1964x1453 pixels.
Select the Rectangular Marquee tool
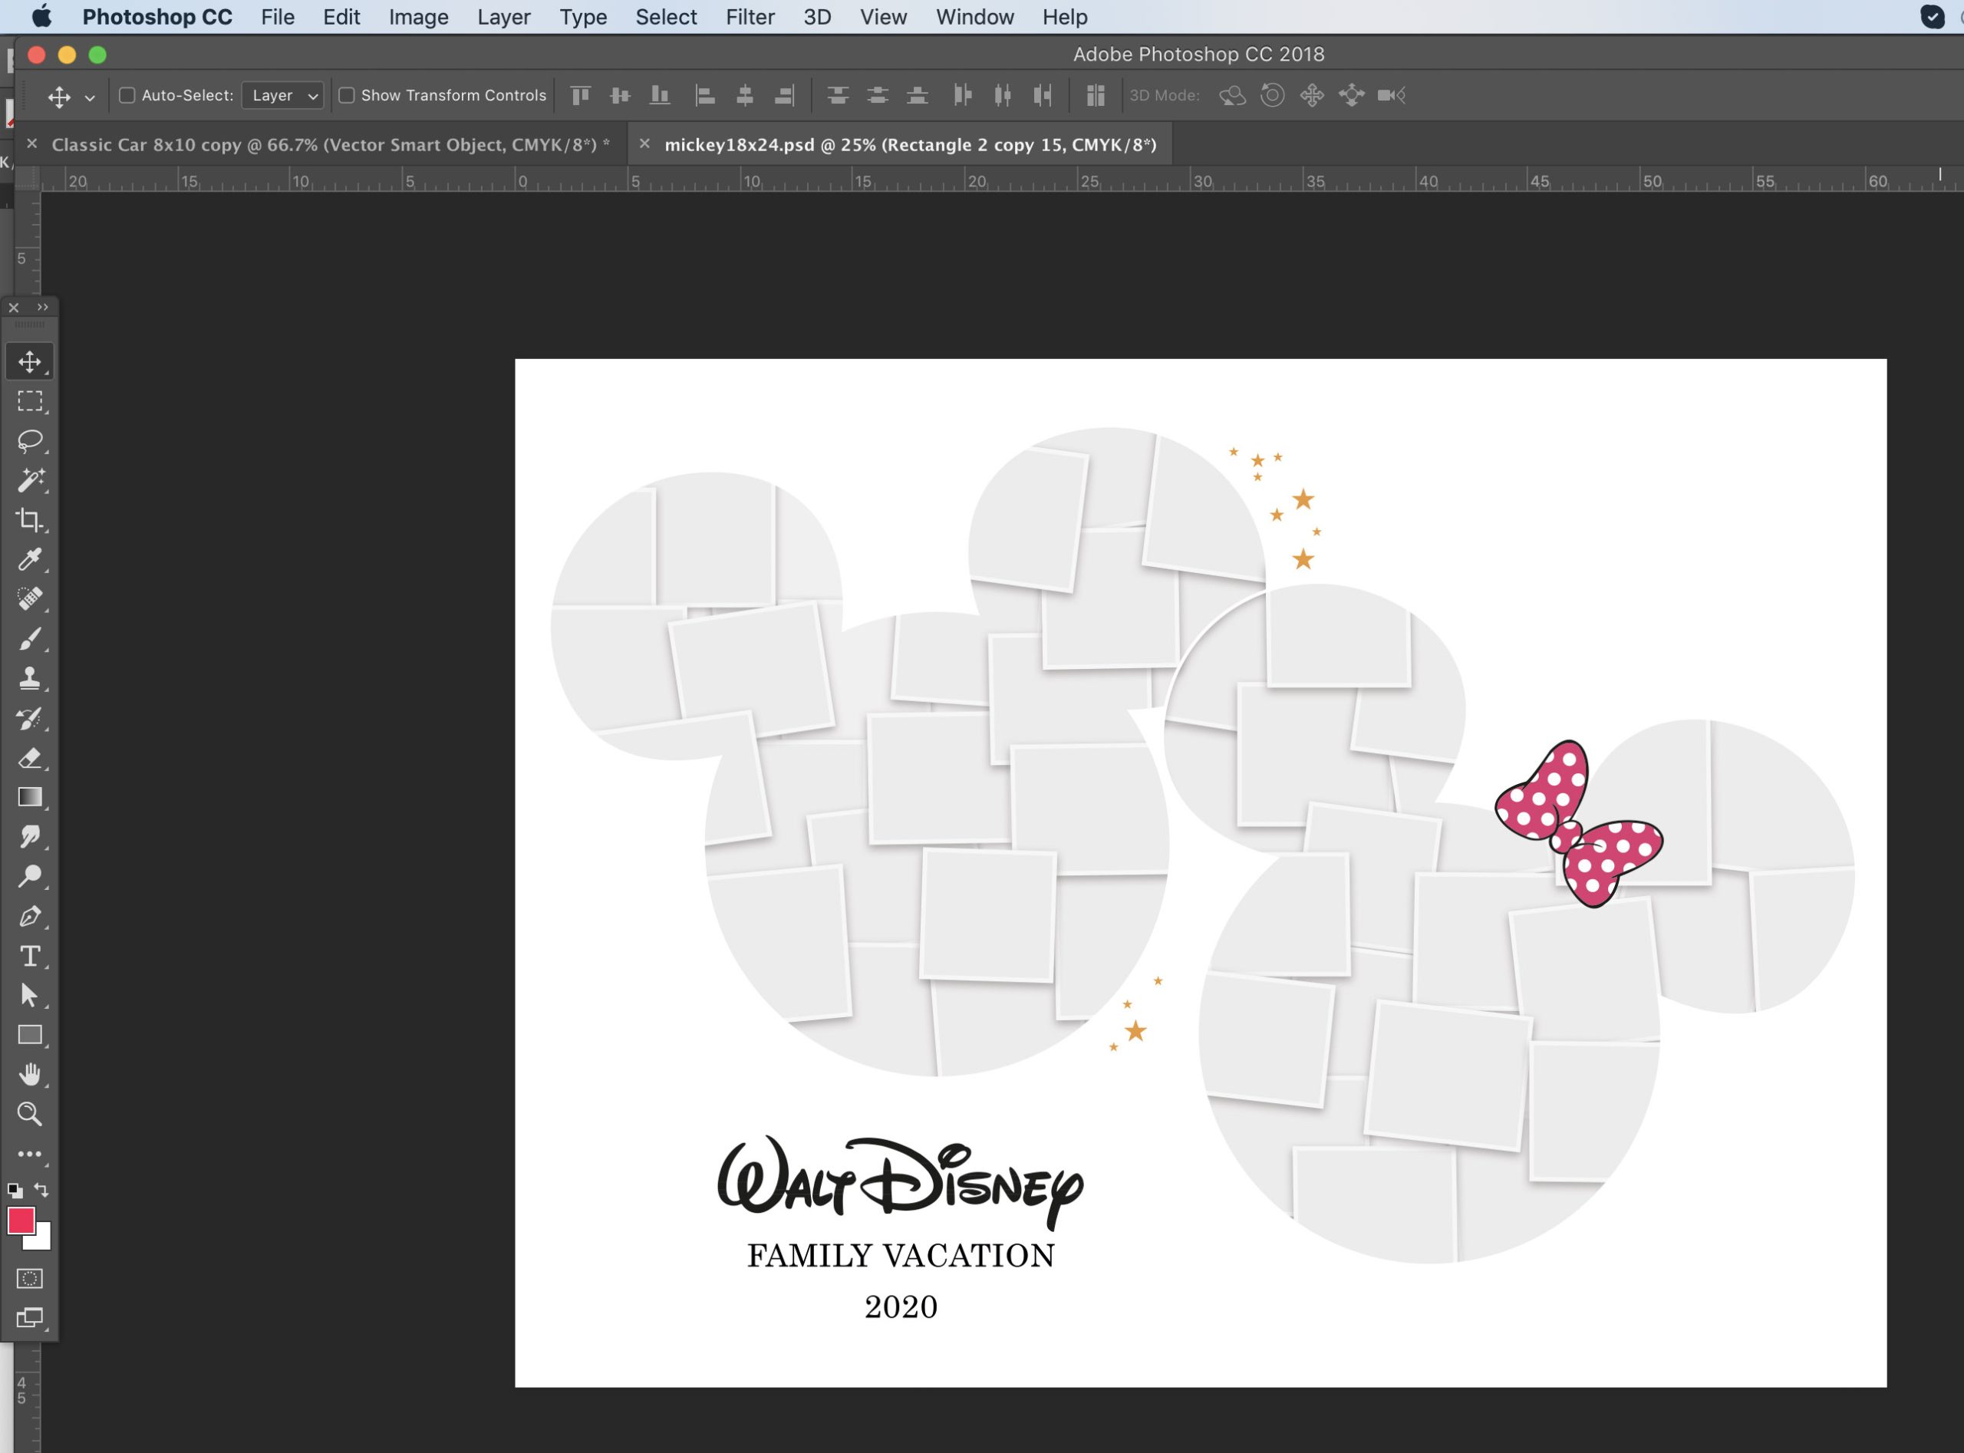tap(30, 401)
